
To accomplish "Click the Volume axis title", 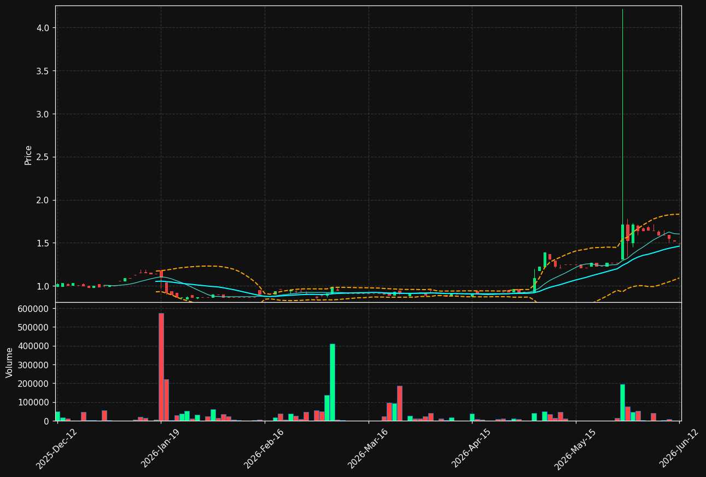I will pyautogui.click(x=10, y=362).
